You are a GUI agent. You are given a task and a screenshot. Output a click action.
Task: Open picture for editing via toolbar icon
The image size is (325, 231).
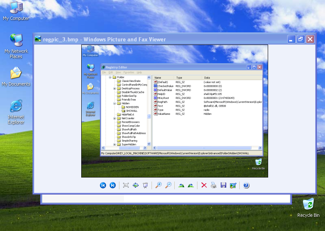tap(233, 185)
